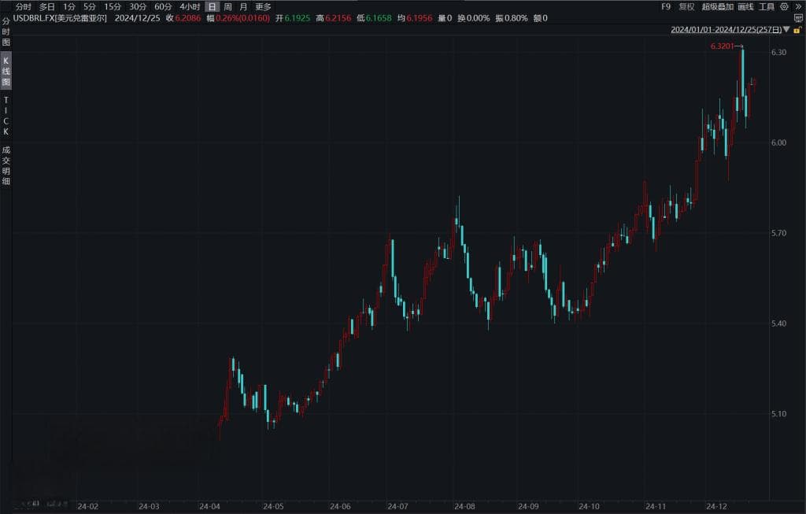Open the 画线 drawing tool
This screenshot has height=514, width=806.
click(746, 6)
